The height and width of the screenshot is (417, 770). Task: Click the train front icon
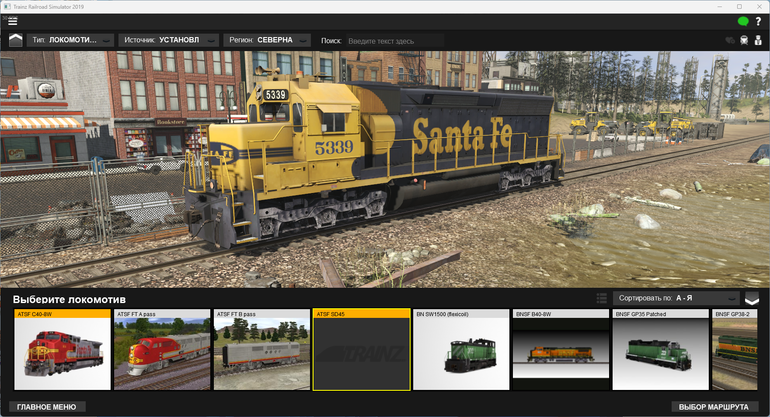pyautogui.click(x=744, y=40)
